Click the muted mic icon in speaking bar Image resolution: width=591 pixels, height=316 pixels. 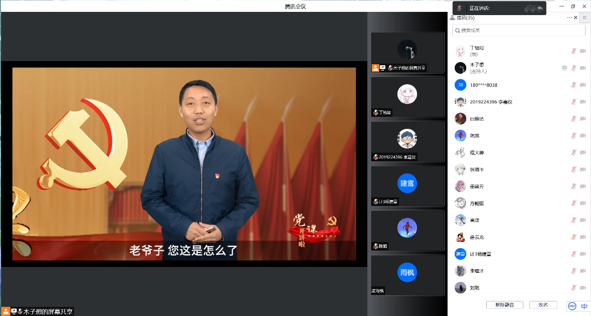(460, 8)
